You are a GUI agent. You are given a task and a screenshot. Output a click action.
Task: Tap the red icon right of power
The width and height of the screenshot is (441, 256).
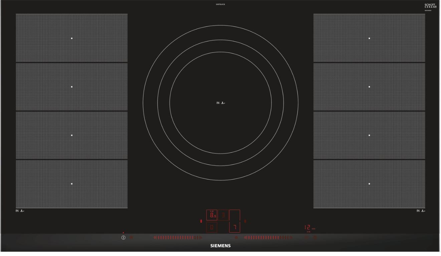point(131,238)
